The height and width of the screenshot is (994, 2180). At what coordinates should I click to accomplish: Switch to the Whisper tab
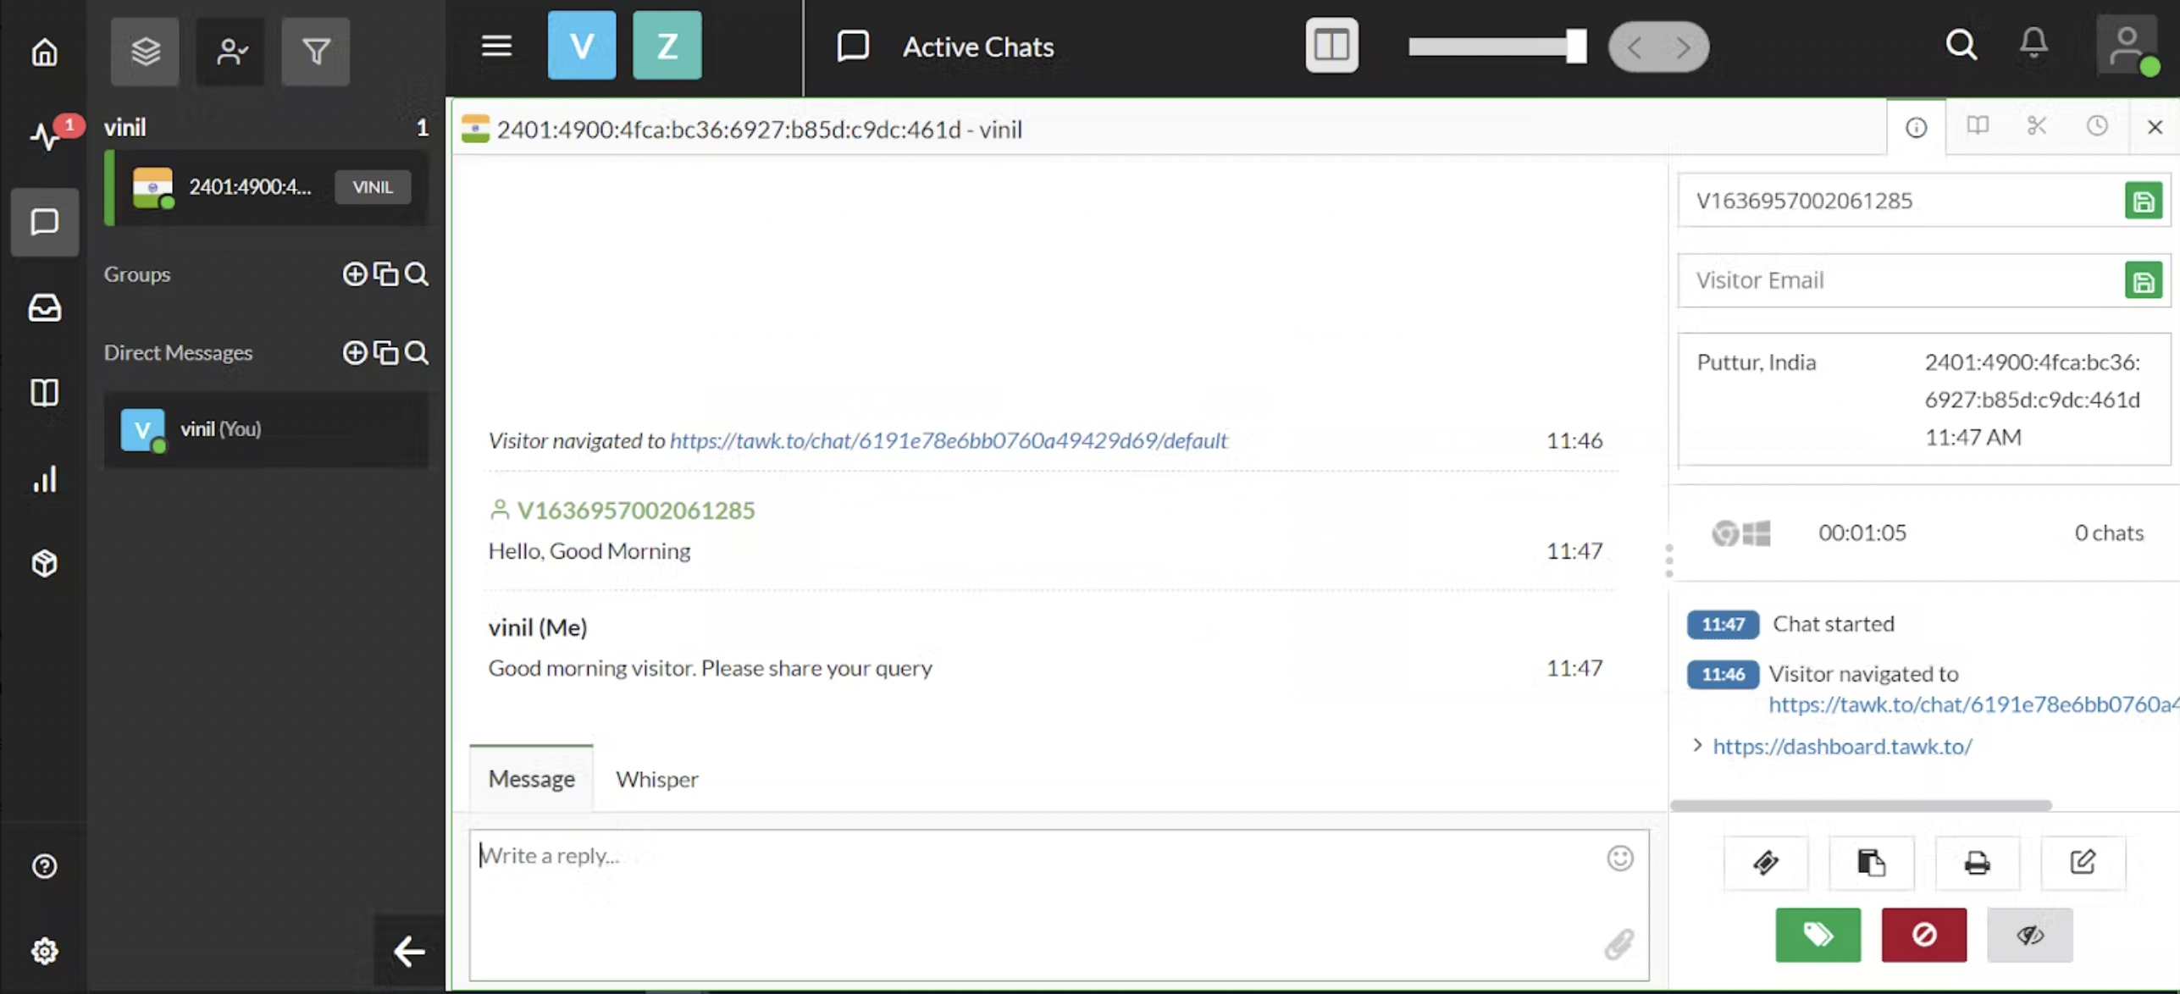tap(656, 779)
